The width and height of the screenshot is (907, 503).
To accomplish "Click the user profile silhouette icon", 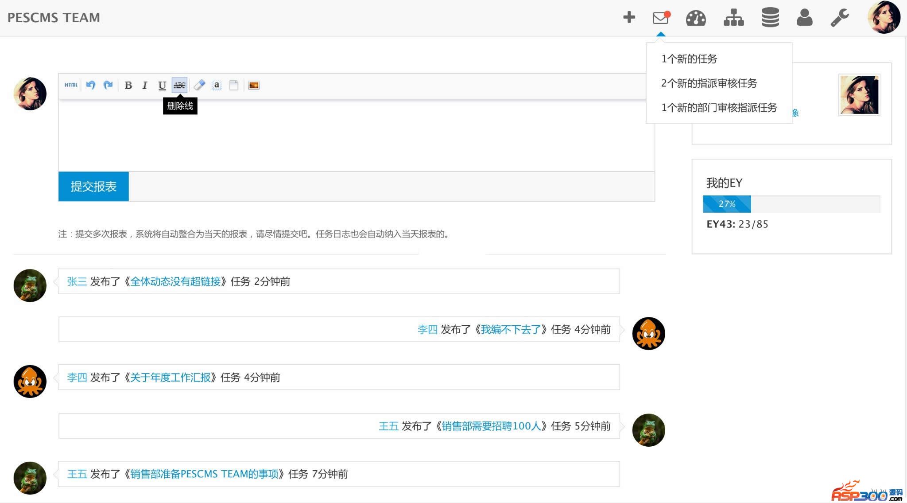I will (804, 18).
